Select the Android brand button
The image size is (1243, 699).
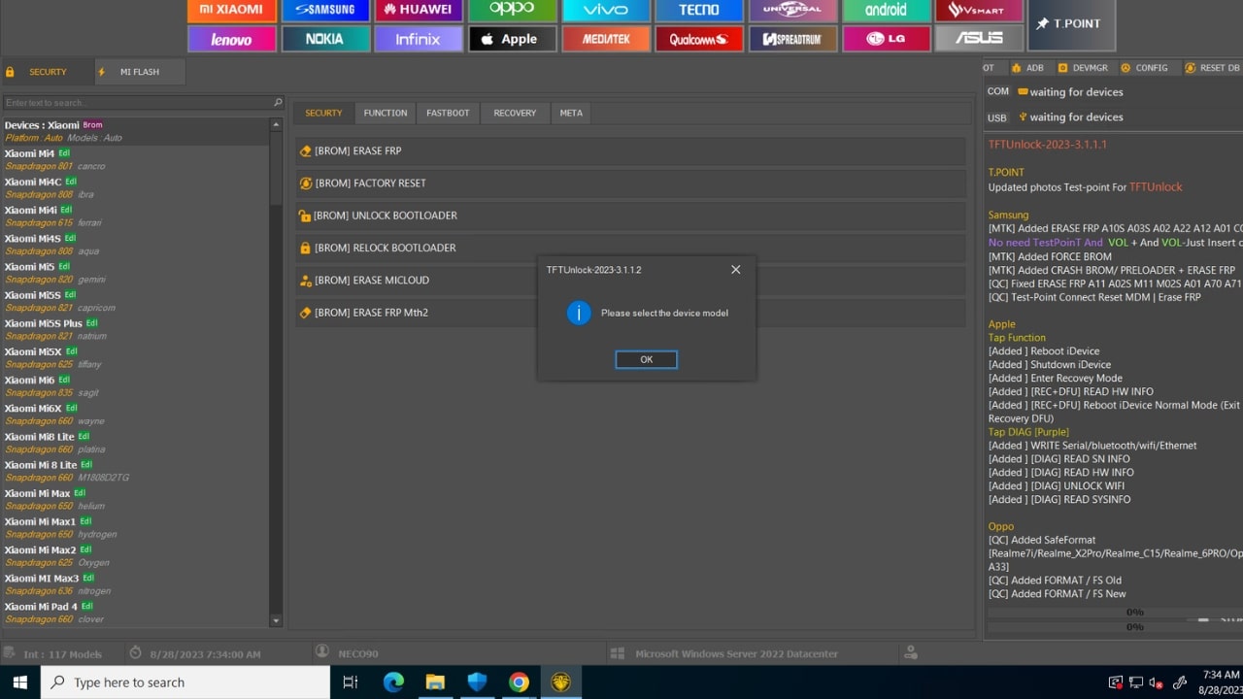886,10
